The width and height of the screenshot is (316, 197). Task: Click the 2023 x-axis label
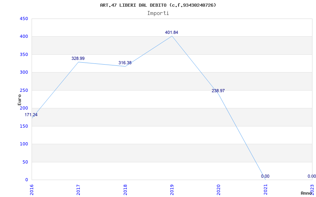(x=312, y=190)
